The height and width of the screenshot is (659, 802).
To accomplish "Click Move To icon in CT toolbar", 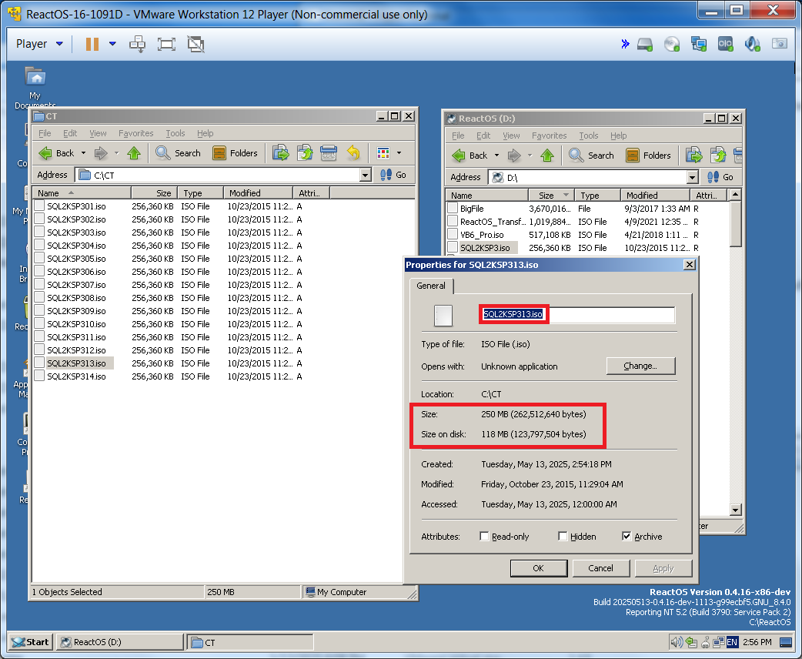I will [280, 153].
